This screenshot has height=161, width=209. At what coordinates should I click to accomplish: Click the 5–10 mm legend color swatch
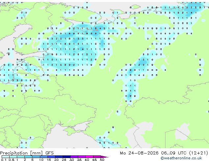36,157
